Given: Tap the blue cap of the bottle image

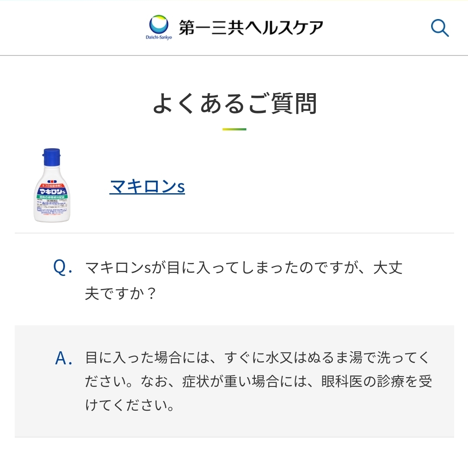Looking at the screenshot, I should 51,156.
